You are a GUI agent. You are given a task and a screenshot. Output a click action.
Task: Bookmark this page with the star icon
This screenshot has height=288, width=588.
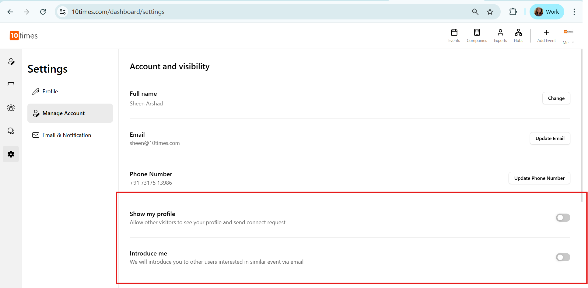click(x=490, y=12)
